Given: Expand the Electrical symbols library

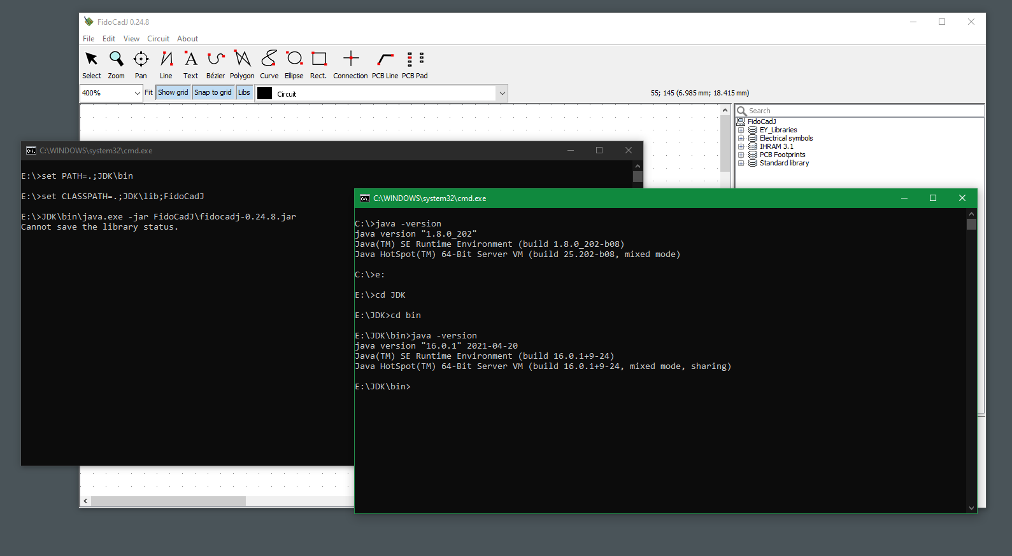Looking at the screenshot, I should tap(741, 138).
